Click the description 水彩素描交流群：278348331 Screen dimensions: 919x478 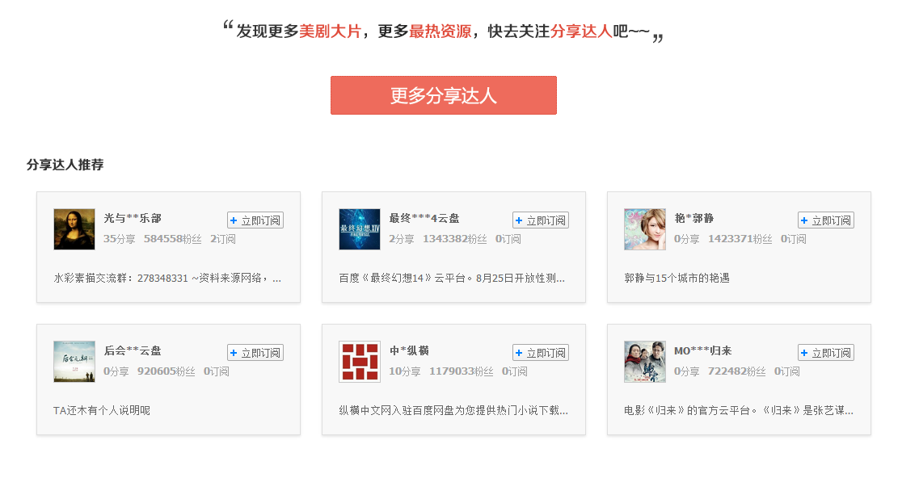[x=167, y=279]
